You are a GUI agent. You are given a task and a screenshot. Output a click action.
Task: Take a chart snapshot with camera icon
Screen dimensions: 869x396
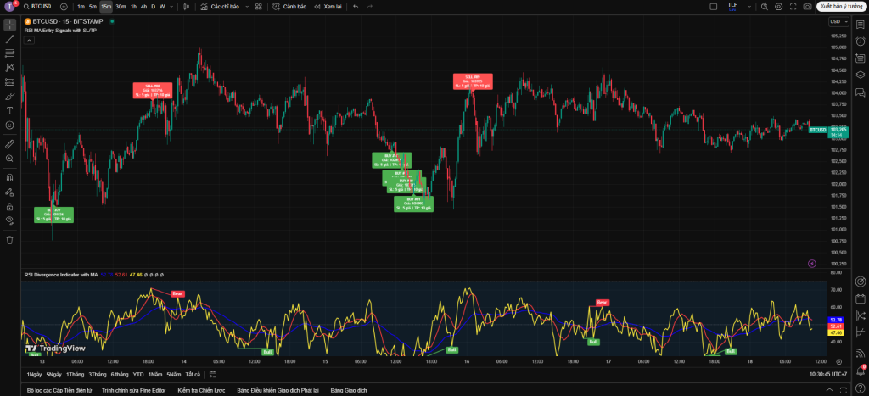point(806,7)
